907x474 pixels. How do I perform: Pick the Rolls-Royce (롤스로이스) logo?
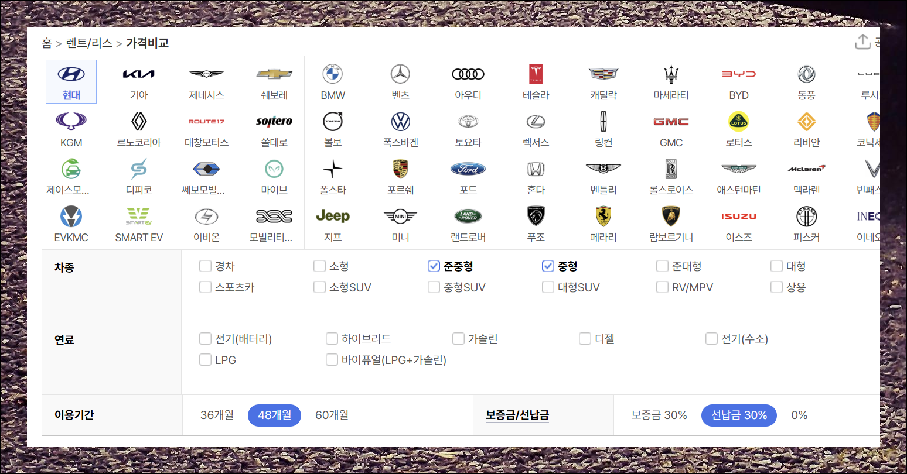point(671,169)
